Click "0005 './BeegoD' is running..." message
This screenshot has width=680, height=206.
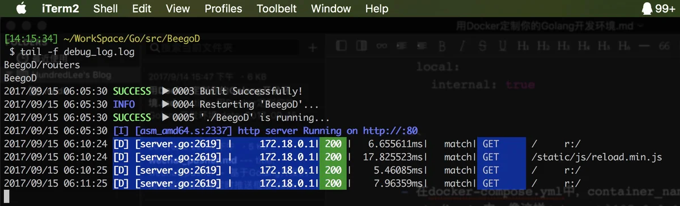pos(250,118)
